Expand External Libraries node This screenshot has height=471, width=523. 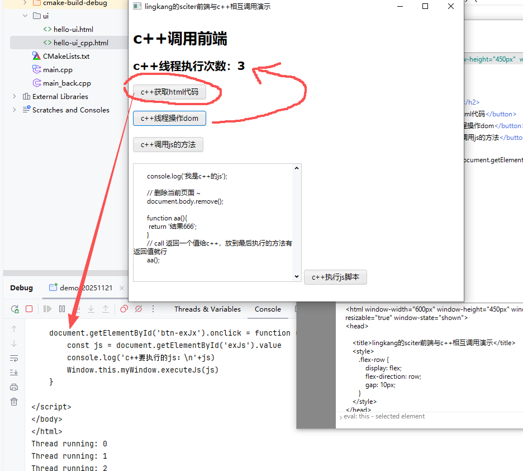tap(15, 97)
